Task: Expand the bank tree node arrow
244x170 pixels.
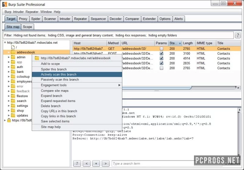Action: pos(9,72)
